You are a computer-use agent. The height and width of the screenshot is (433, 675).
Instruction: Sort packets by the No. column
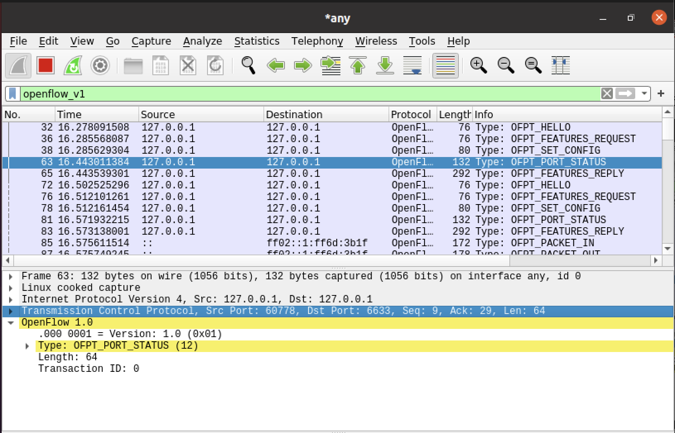(29, 114)
